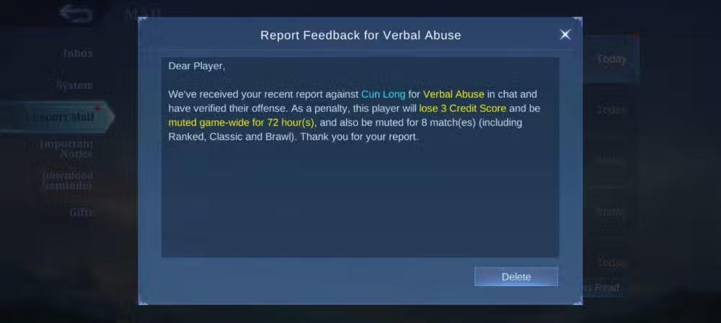The height and width of the screenshot is (323, 721).
Task: Delete this report feedback mail
Action: coord(516,277)
